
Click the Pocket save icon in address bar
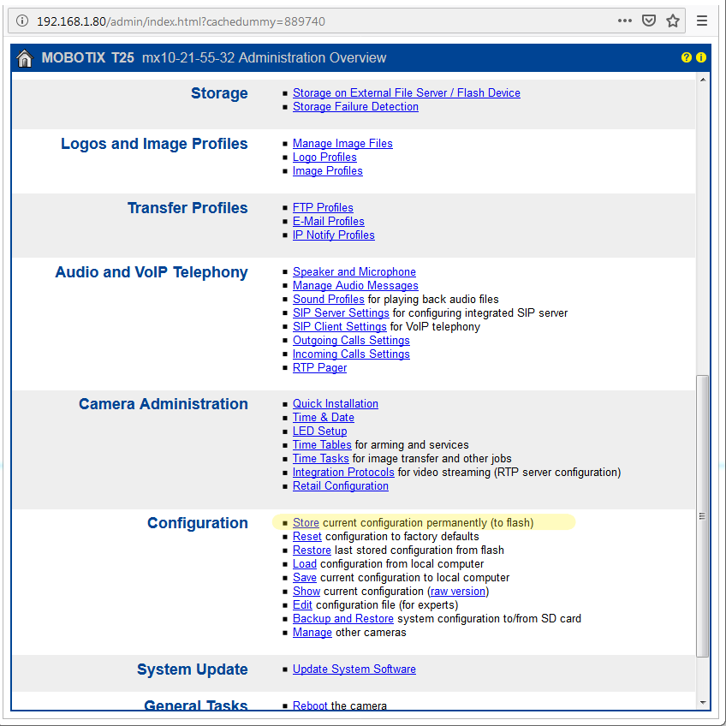pyautogui.click(x=649, y=21)
